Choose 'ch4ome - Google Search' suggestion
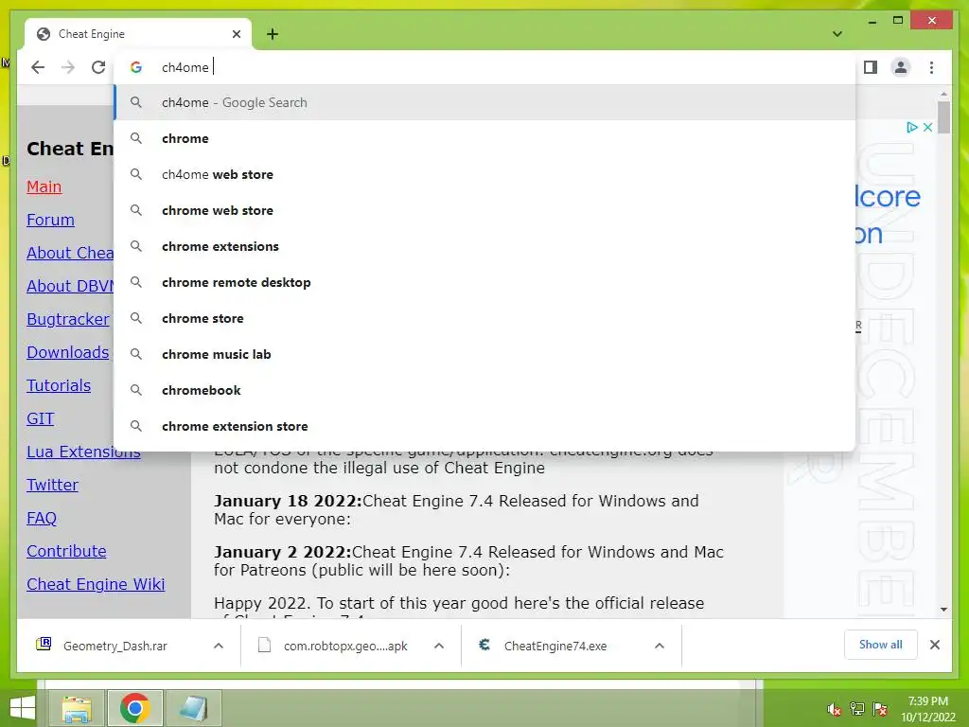The image size is (969, 727). tap(485, 102)
